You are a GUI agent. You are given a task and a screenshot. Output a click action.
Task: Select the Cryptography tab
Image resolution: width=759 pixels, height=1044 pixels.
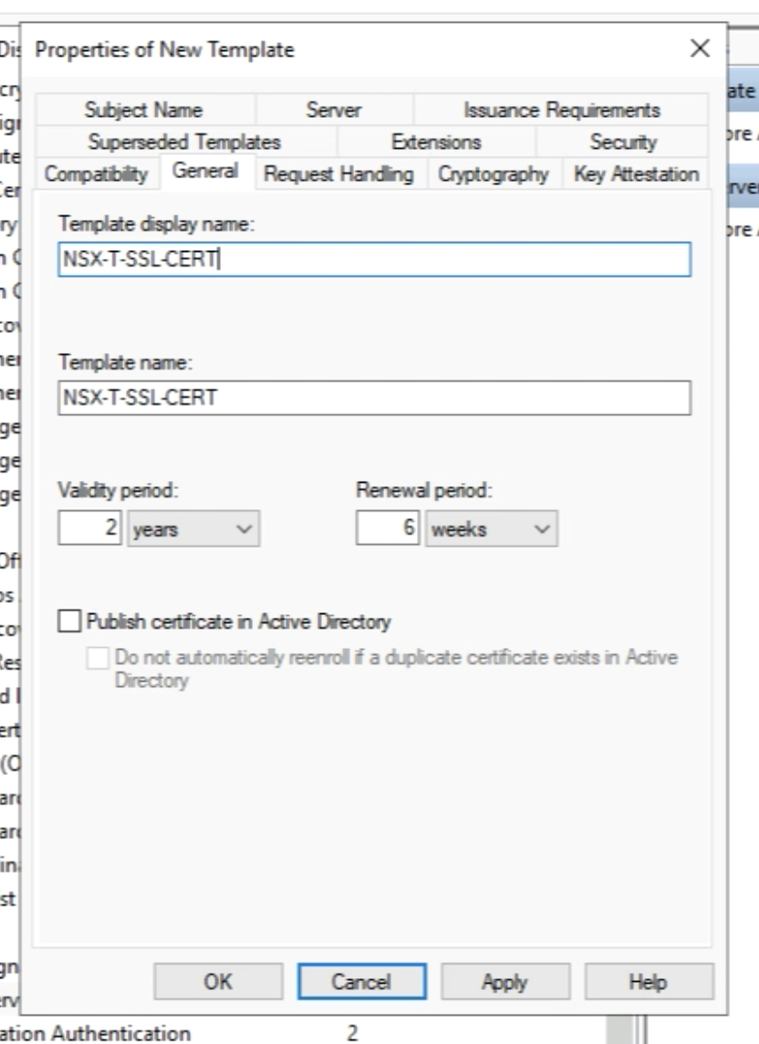coord(493,173)
